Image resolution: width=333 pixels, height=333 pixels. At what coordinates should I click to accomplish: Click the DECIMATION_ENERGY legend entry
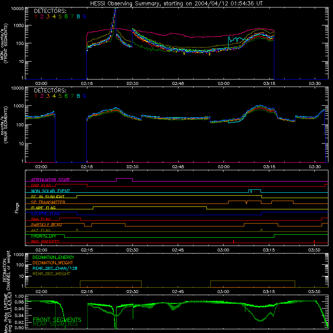[x=53, y=257]
